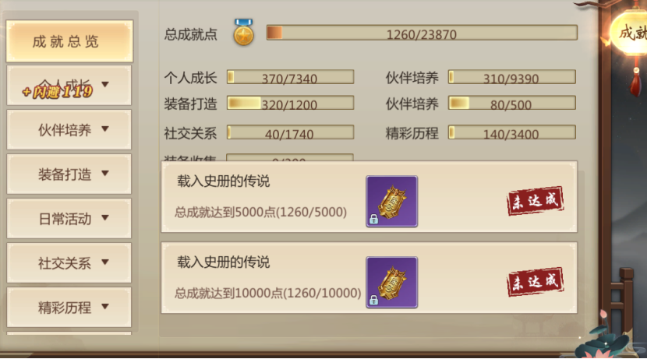Expand the 个人成长 category arrow
Viewport: 647px width, 359px height.
(105, 85)
